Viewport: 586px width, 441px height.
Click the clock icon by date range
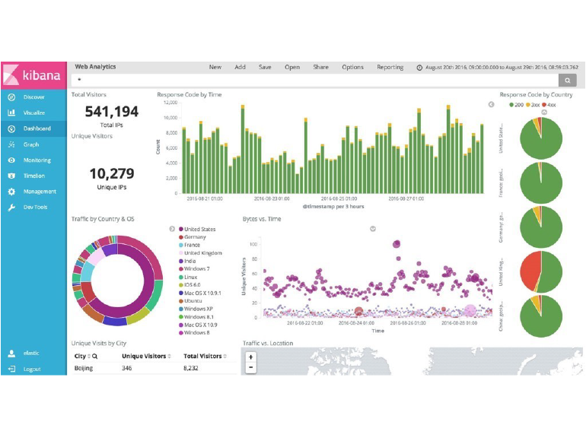pyautogui.click(x=419, y=68)
